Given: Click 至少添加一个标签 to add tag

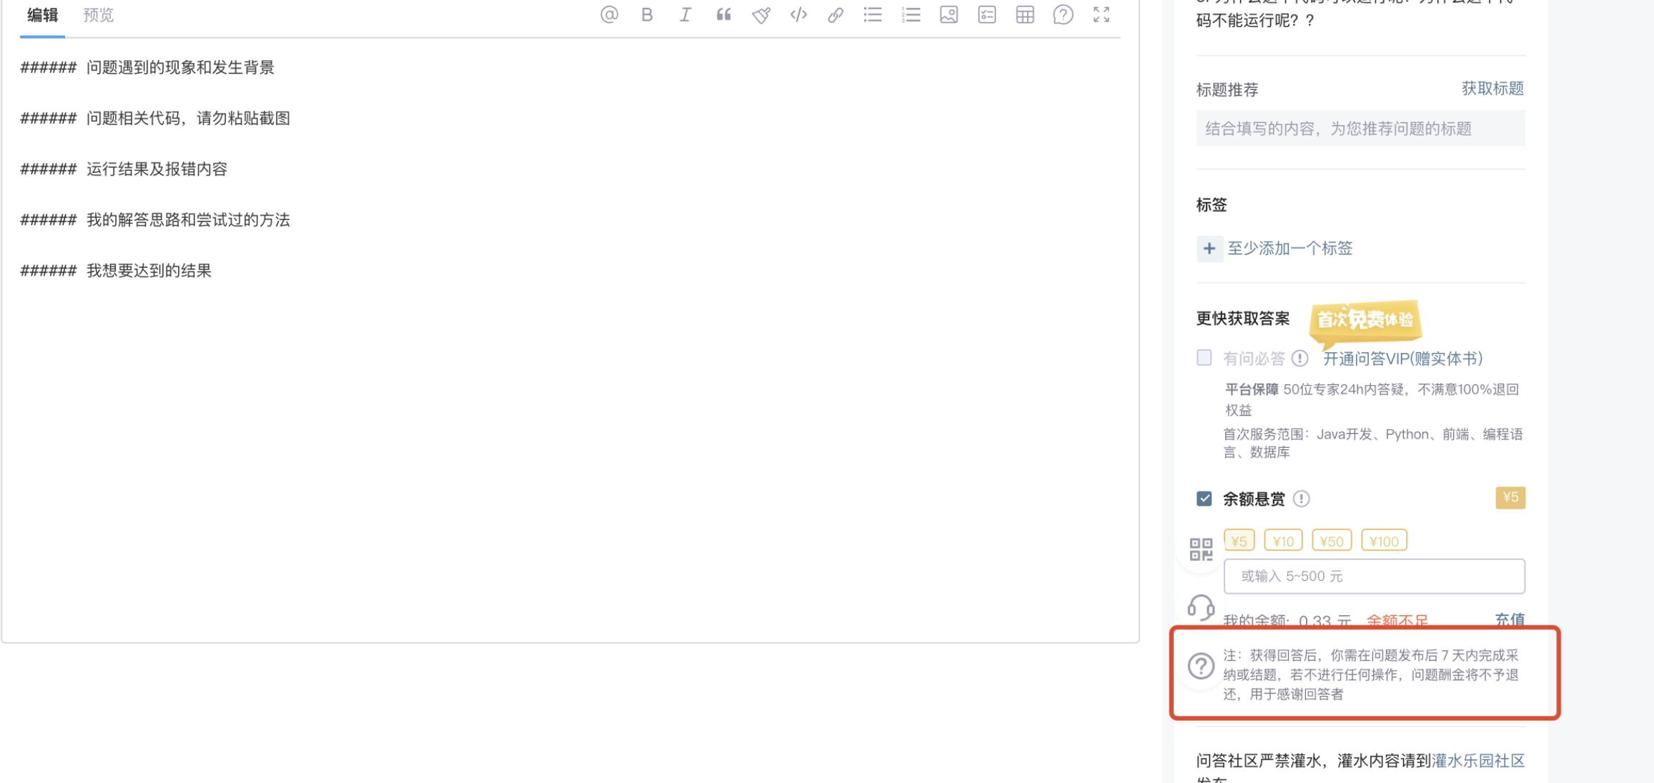Looking at the screenshot, I should (x=1289, y=248).
